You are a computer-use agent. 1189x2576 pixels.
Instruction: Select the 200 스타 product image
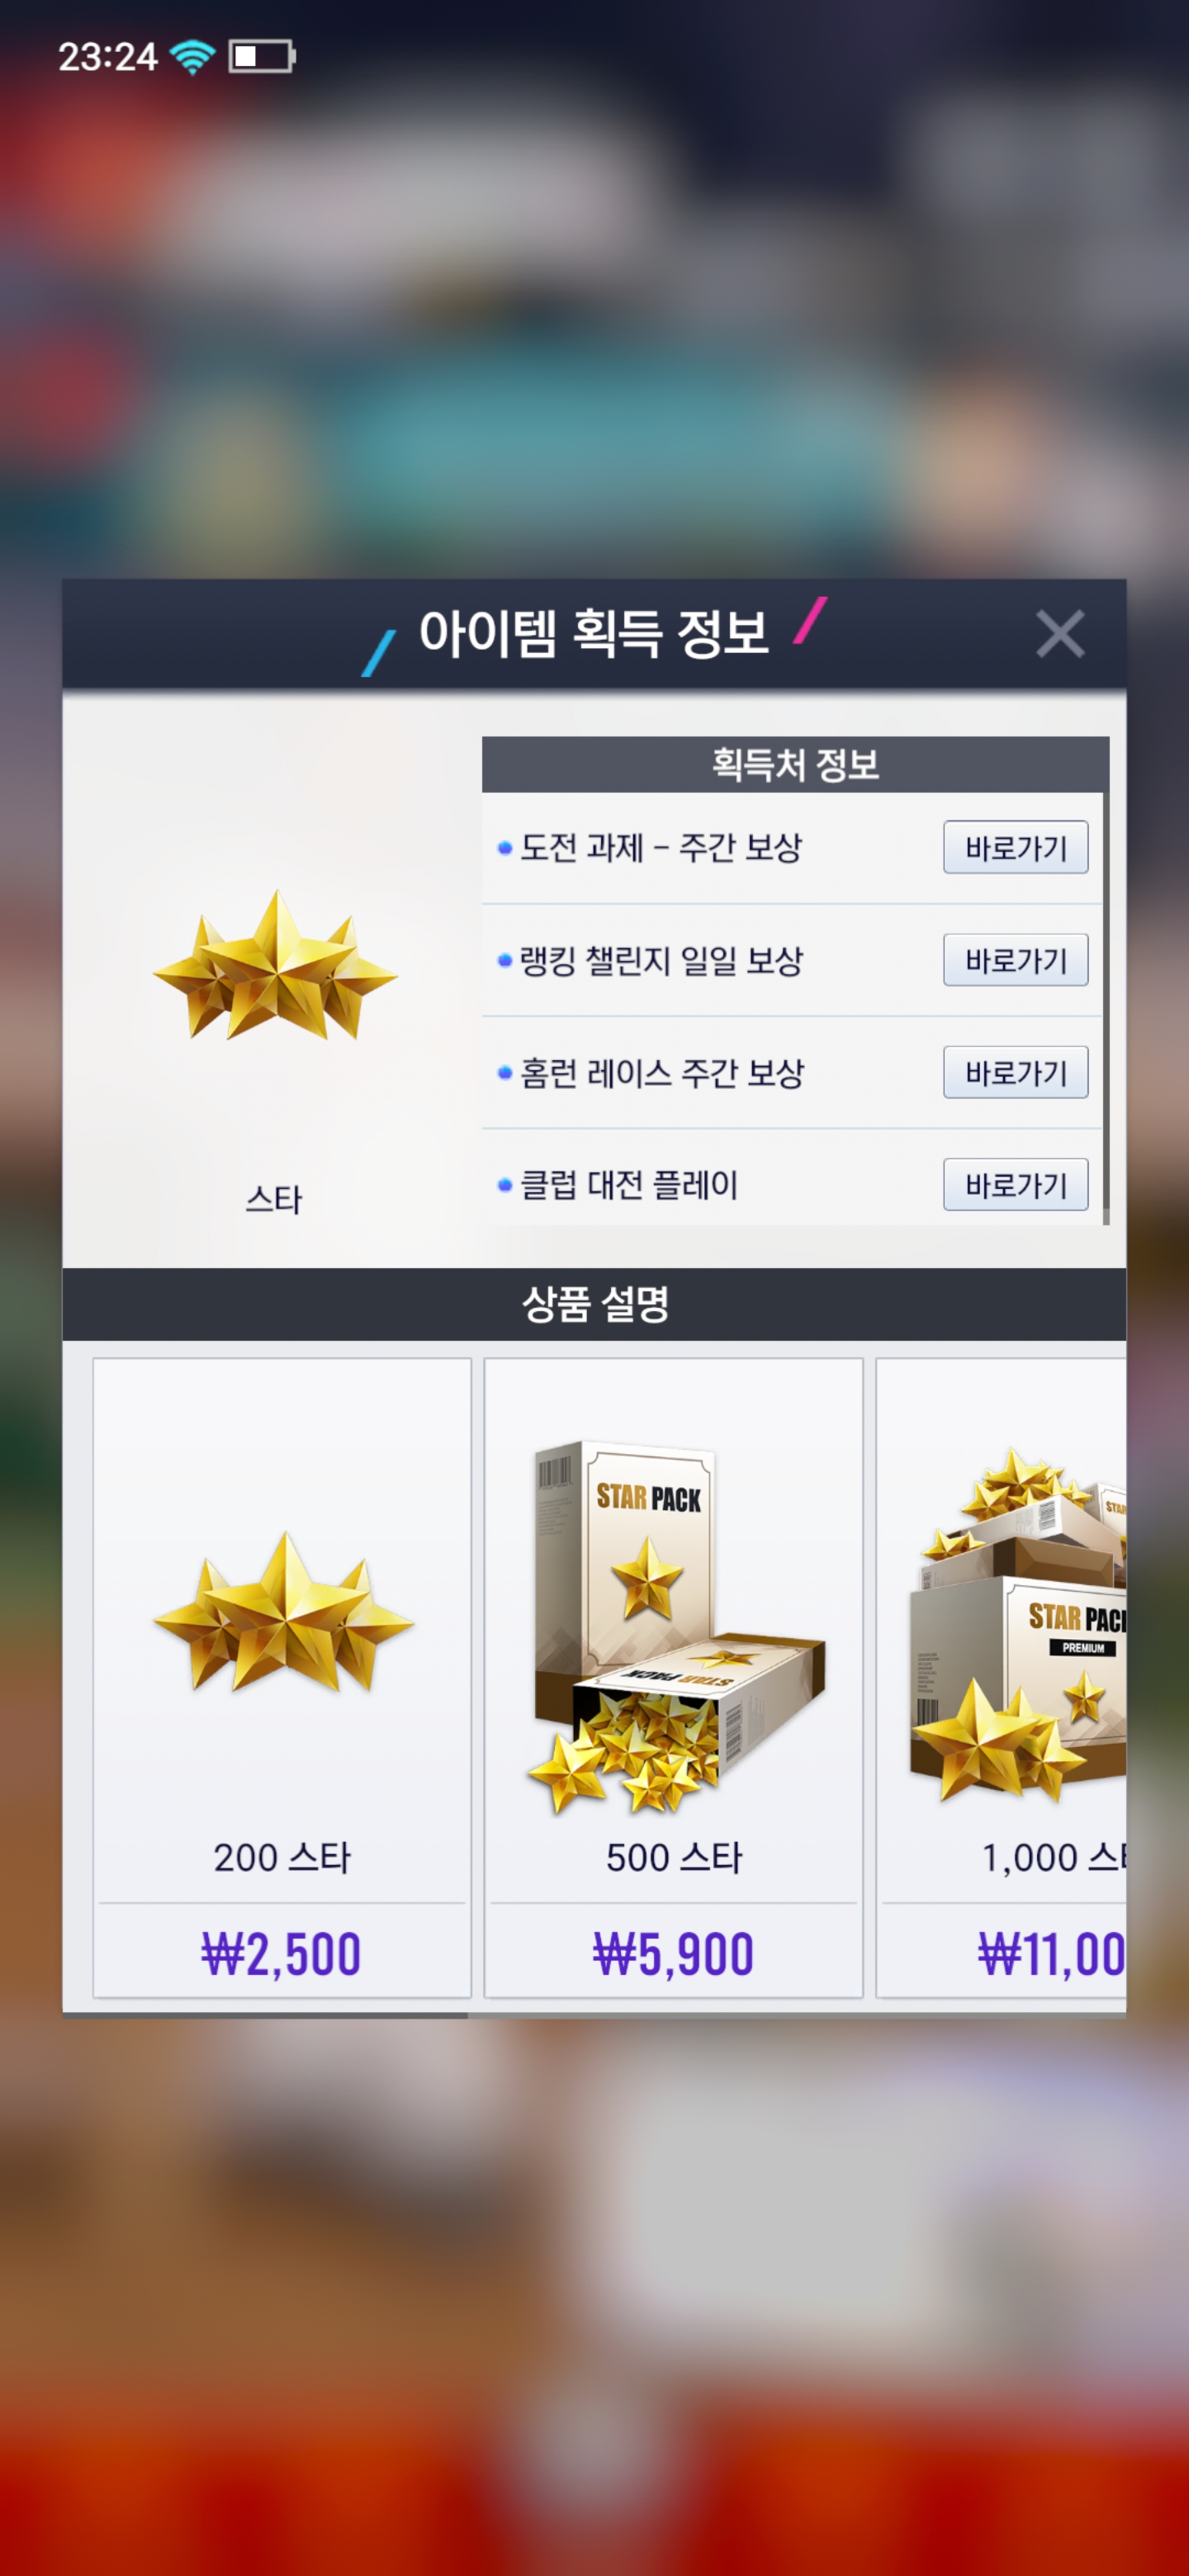click(x=283, y=1612)
